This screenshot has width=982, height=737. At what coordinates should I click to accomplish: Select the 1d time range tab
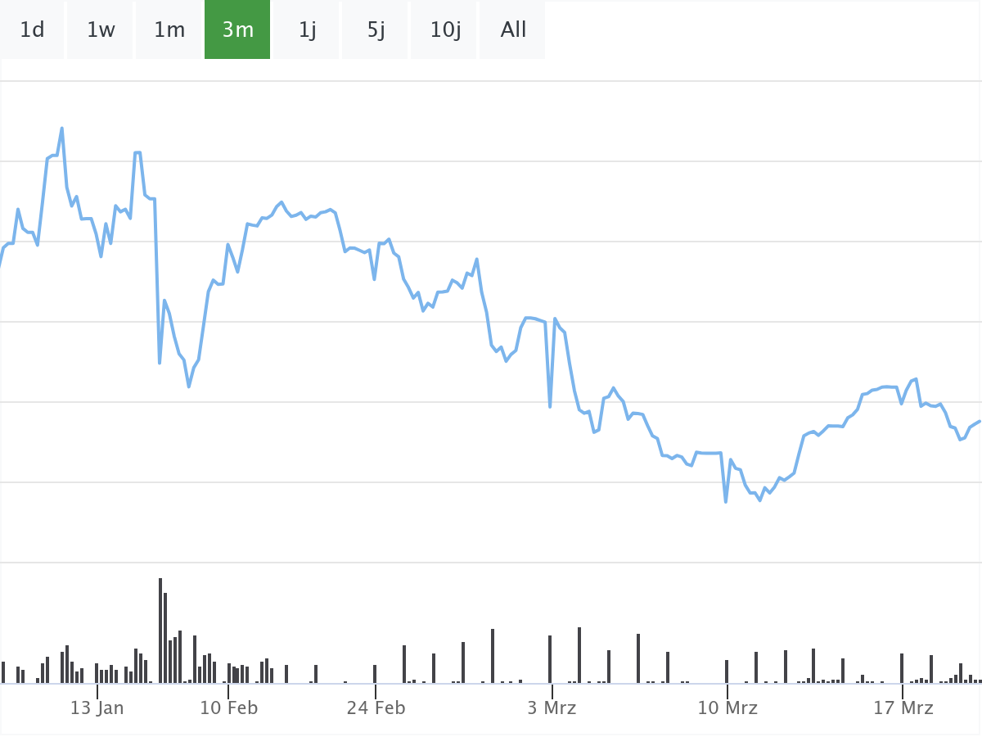point(32,30)
